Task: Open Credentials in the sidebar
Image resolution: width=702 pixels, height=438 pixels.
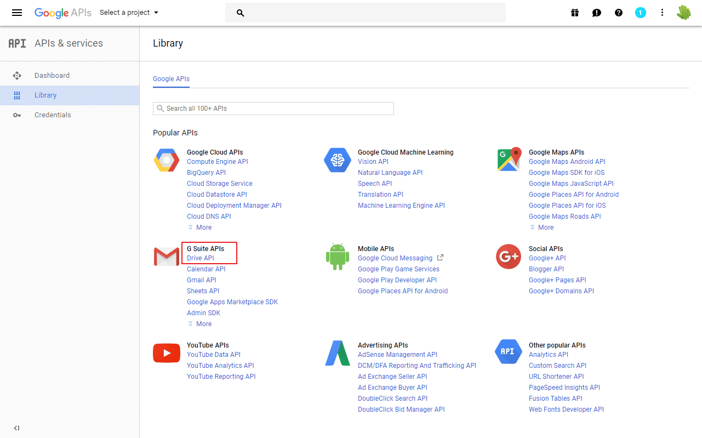Action: 53,115
